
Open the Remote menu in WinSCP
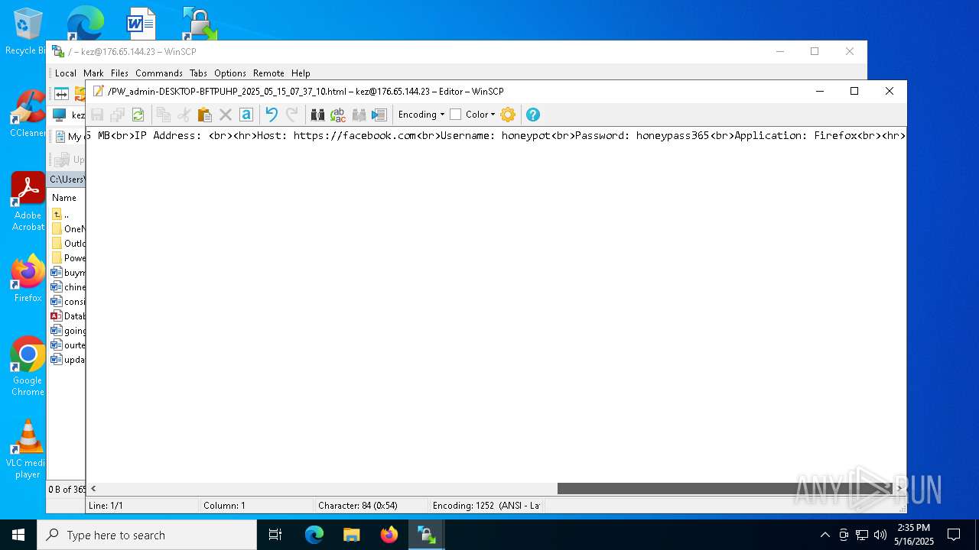[268, 73]
